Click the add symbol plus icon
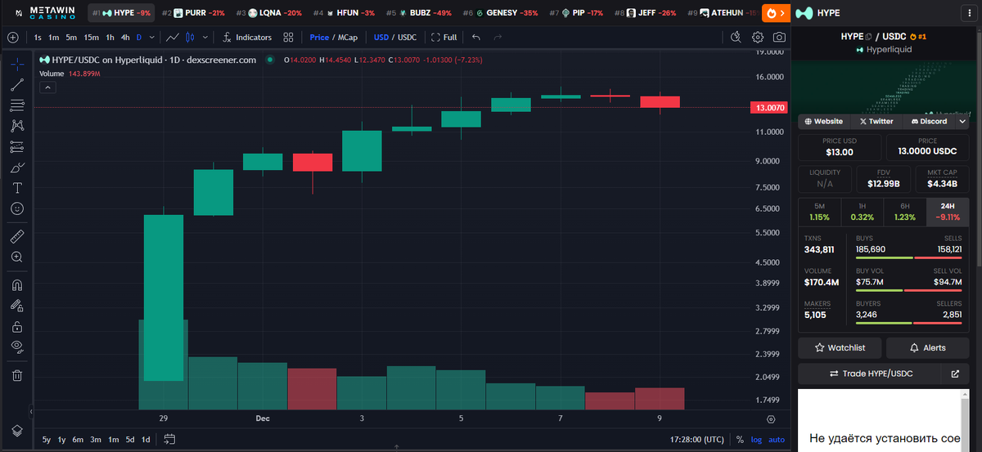Viewport: 982px width, 452px height. click(x=12, y=37)
